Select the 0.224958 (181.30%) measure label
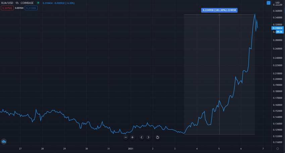This screenshot has height=153, width=285. click(x=219, y=10)
